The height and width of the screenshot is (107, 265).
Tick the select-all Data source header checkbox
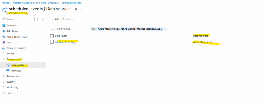(52, 36)
